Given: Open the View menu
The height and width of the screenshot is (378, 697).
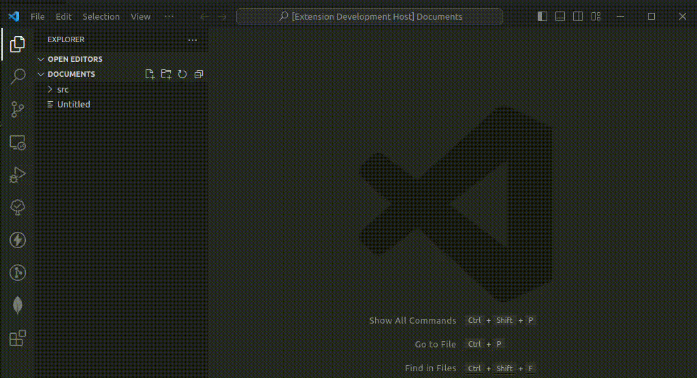Looking at the screenshot, I should coord(140,16).
